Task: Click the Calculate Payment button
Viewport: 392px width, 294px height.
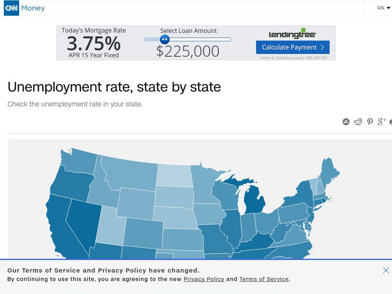Action: pos(292,47)
